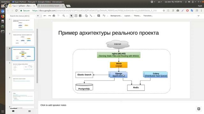Image resolution: width=204 pixels, height=114 pixels.
Task: Select the WSGI orange box
Action: click(x=119, y=65)
